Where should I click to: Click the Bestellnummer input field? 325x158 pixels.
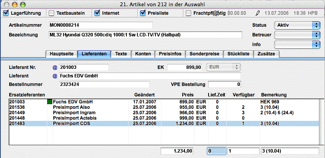coord(104,84)
